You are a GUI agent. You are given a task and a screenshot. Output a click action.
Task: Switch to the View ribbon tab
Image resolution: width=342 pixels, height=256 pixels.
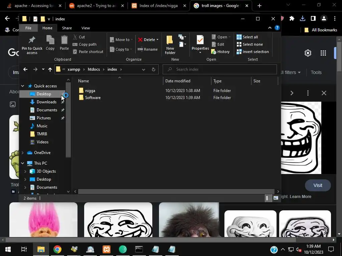85,28
